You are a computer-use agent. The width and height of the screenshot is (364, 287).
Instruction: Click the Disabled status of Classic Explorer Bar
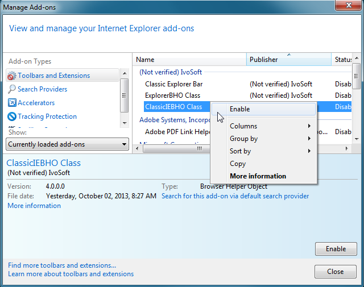[x=343, y=84]
